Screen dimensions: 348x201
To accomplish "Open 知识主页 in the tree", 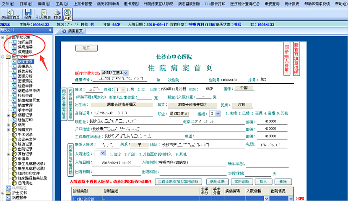I will [x=25, y=42].
